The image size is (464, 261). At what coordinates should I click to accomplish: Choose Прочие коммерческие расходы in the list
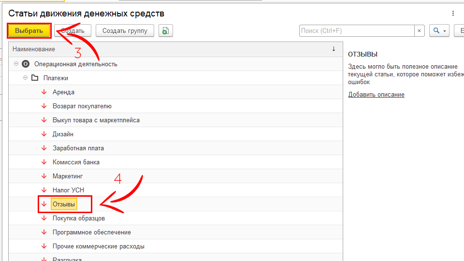pyautogui.click(x=98, y=246)
